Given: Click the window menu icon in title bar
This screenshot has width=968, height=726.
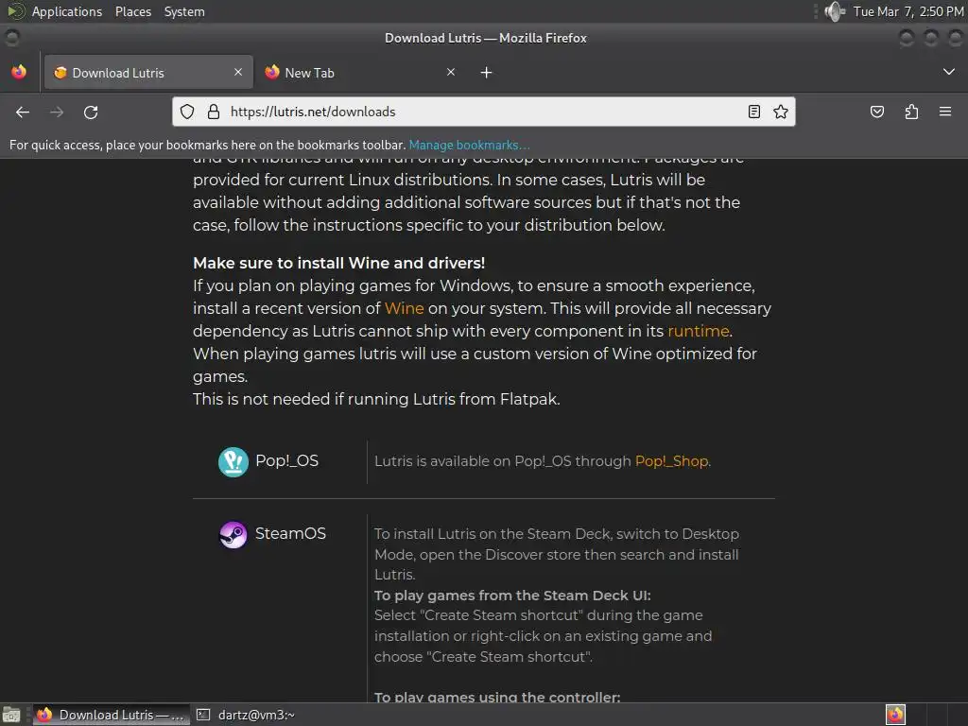Looking at the screenshot, I should coord(12,38).
